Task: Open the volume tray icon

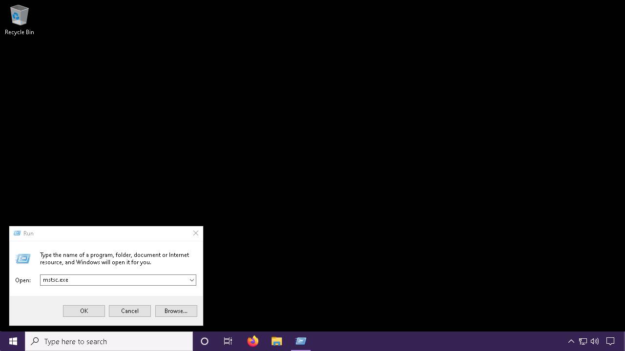Action: click(595, 341)
